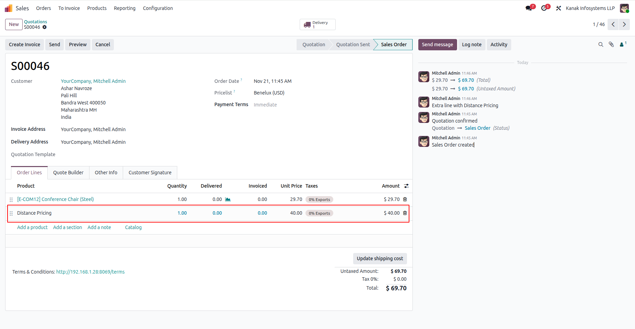The width and height of the screenshot is (635, 329).
Task: Open followers icon in chatter
Action: point(622,45)
